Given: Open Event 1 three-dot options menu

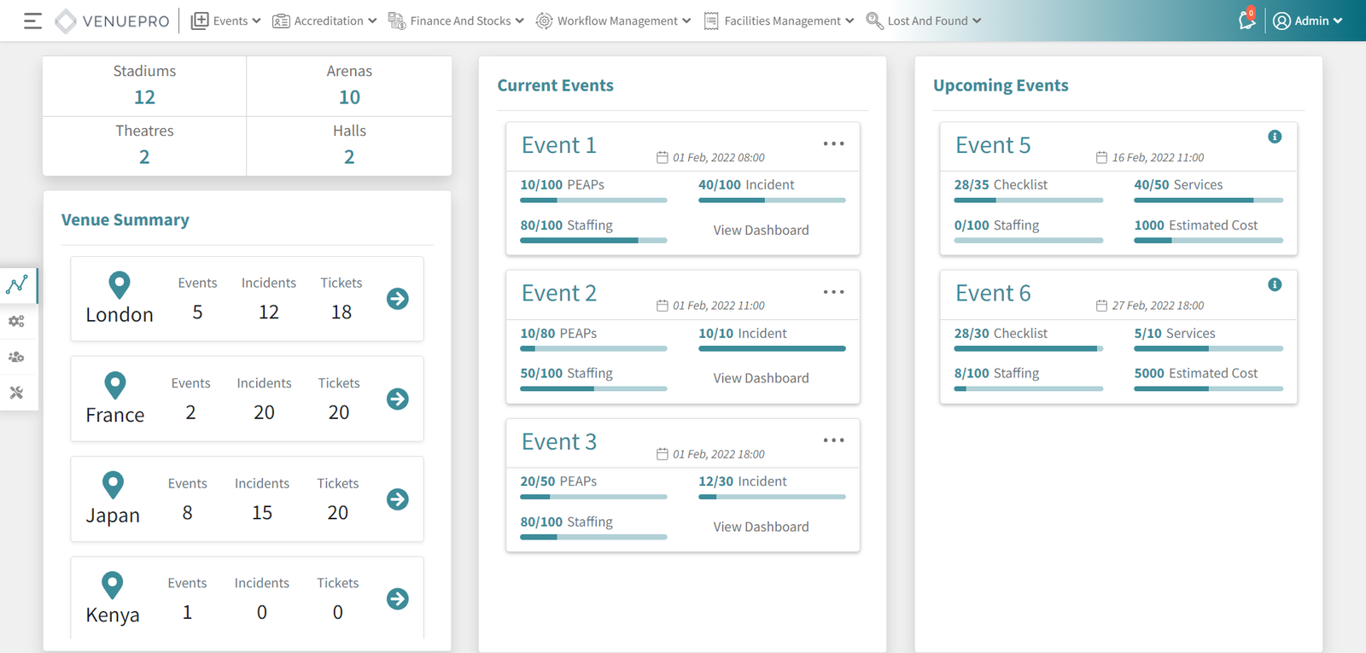Looking at the screenshot, I should point(833,144).
